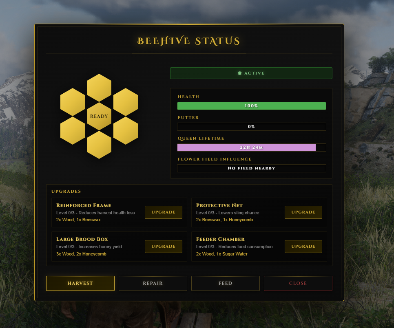The image size is (394, 328).
Task: Feed the beehive with Feed button
Action: pos(226,283)
